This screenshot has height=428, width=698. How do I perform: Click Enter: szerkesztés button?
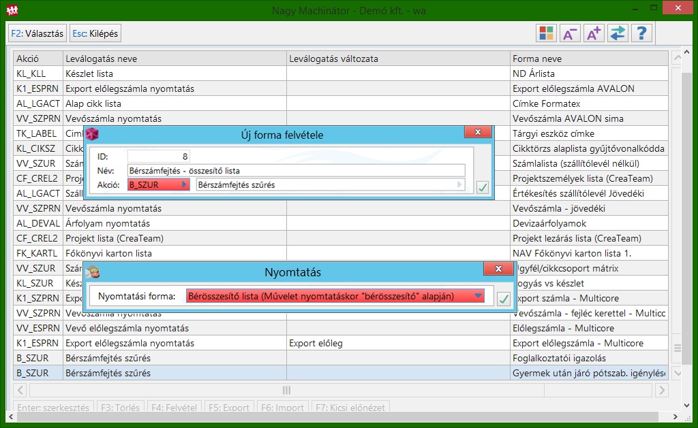[53, 407]
